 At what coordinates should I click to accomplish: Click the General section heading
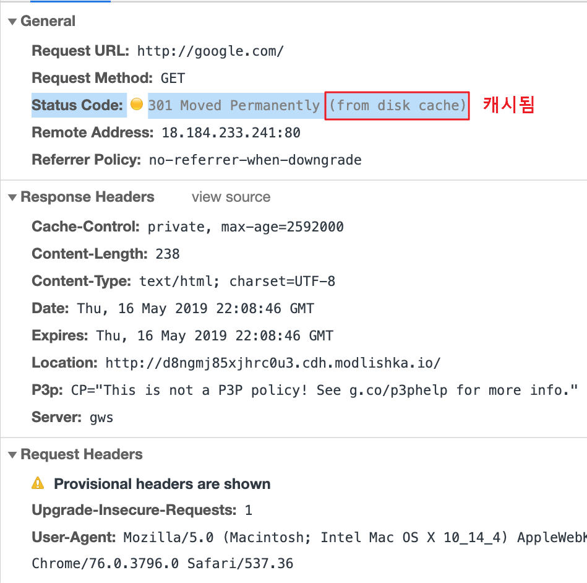click(x=48, y=22)
